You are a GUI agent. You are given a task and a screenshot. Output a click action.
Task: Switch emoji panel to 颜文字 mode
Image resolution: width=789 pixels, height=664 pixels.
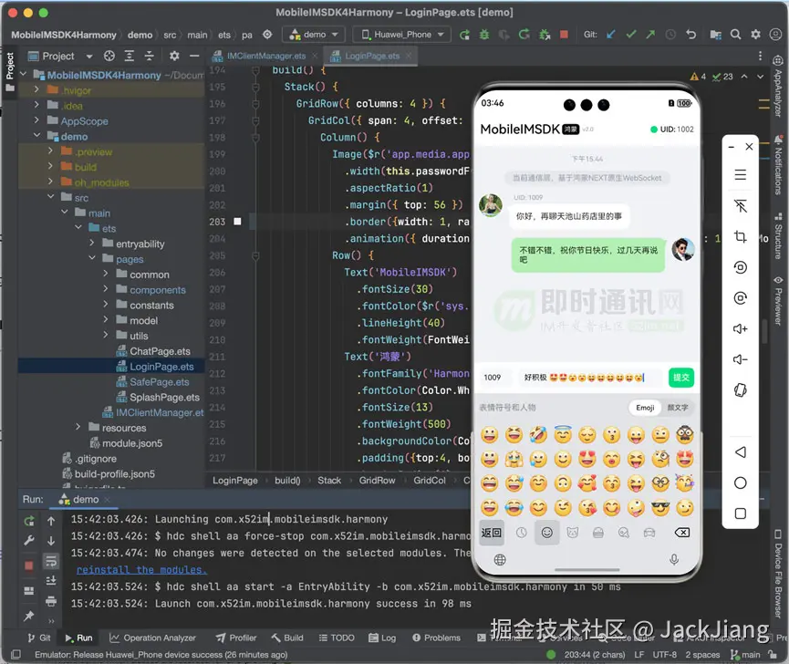coord(678,408)
